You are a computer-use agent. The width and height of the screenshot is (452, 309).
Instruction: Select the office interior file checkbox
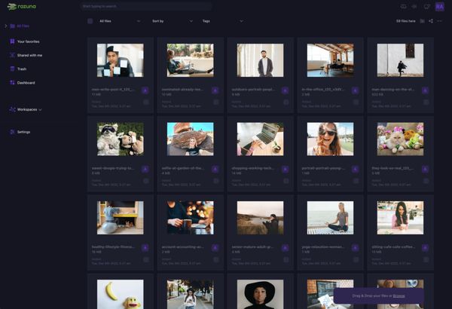point(356,102)
